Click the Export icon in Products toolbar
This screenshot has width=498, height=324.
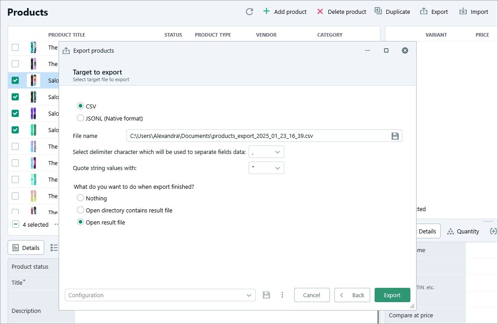424,12
